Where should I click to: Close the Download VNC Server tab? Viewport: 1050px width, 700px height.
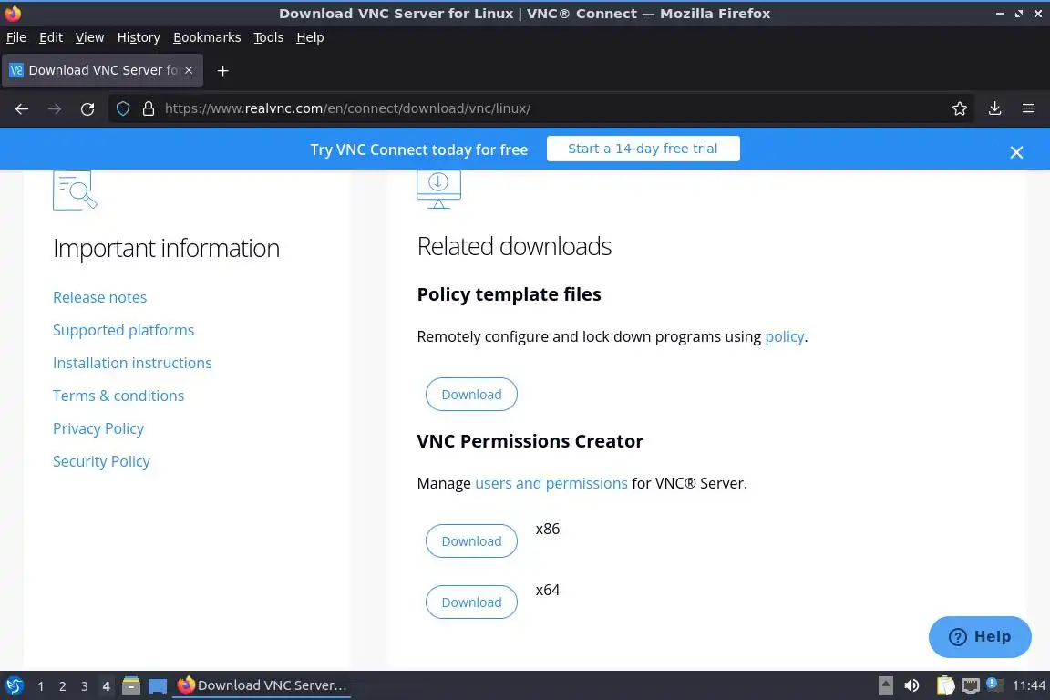189,70
